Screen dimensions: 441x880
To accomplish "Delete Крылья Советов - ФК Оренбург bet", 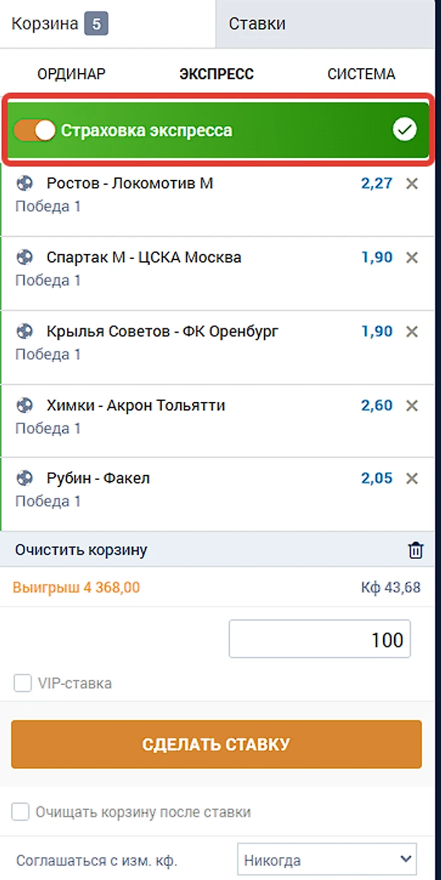I will [412, 331].
